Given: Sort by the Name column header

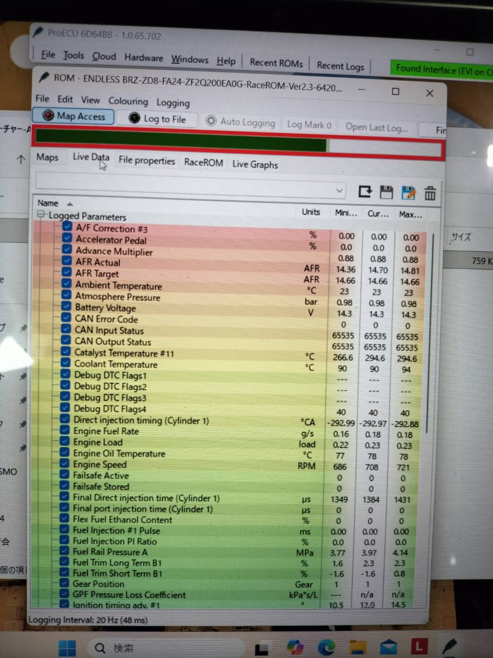Looking at the screenshot, I should 48,203.
